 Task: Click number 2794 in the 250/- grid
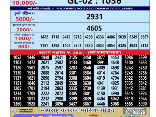[59, 78]
